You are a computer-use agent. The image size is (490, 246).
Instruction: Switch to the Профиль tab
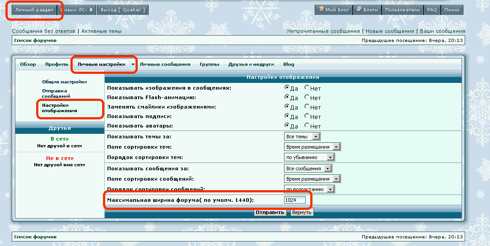57,64
